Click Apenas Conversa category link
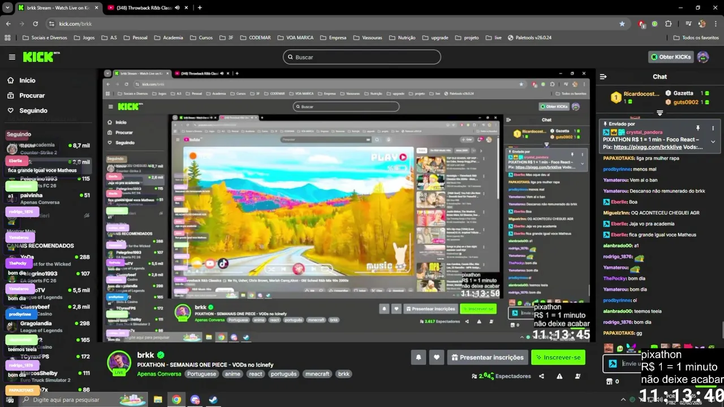The width and height of the screenshot is (724, 407). 159,374
